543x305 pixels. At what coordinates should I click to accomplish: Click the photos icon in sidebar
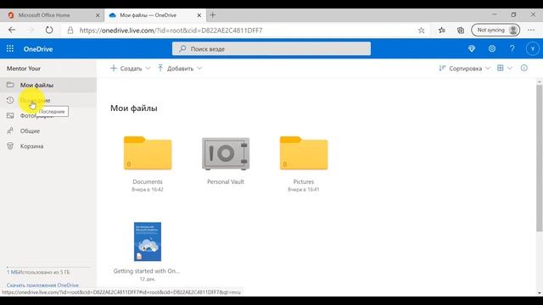tap(10, 115)
